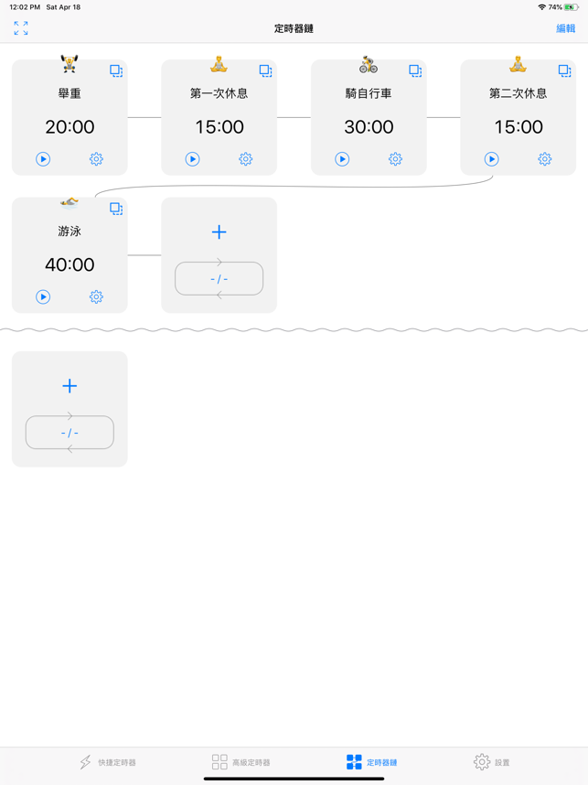Start the 舉重 timer
Image resolution: width=588 pixels, height=785 pixels.
click(x=41, y=158)
